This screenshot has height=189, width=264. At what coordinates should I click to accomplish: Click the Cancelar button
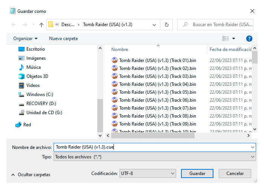(235, 174)
